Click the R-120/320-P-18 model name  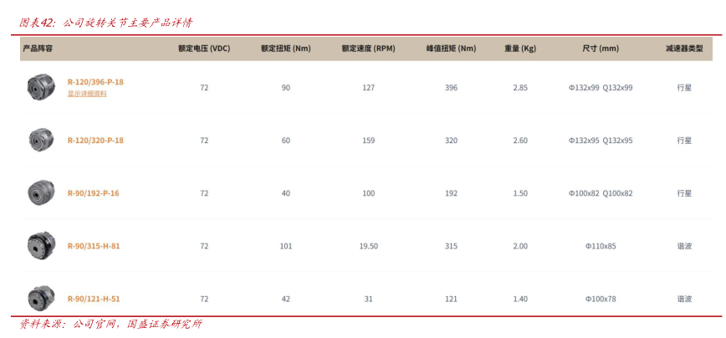coord(95,141)
